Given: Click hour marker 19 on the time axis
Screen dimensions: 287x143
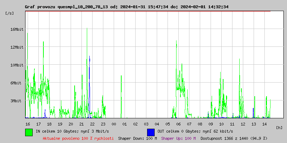Looking at the screenshot, I should [x=60, y=124].
